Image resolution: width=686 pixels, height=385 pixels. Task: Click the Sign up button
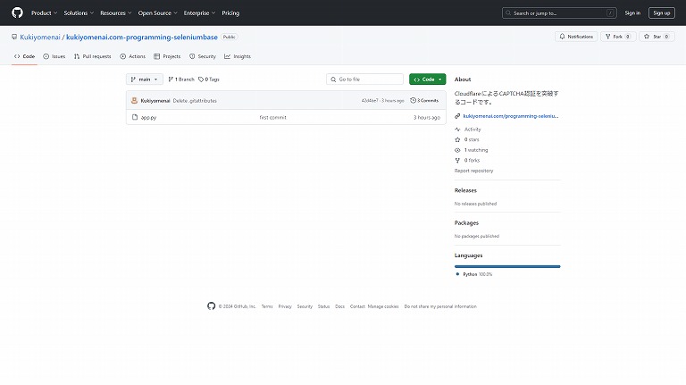[662, 13]
